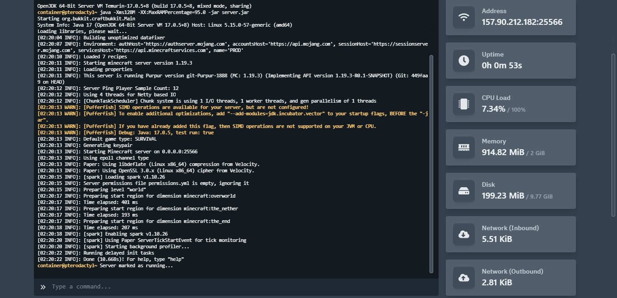The image size is (617, 298).
Task: Click the Disk 199.23 MiB value
Action: 503,196
